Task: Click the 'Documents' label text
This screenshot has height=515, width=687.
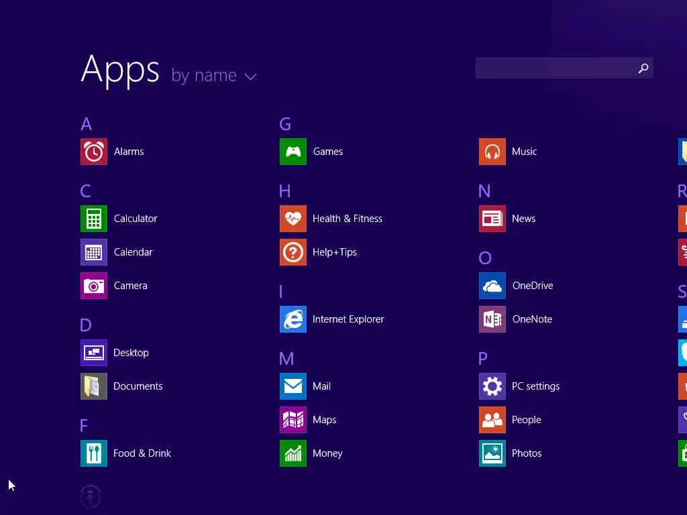Action: tap(138, 386)
